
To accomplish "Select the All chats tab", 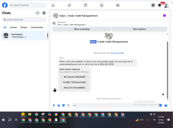I will pos(5,27).
